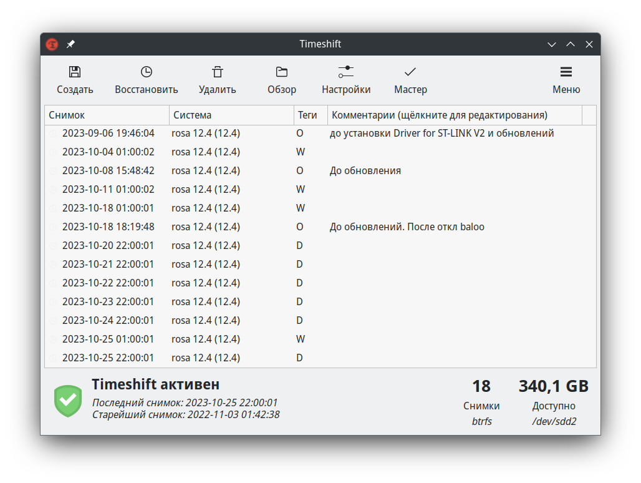Click the 'Timeshift активен' status heading
The height and width of the screenshot is (483, 641).
[x=155, y=384]
